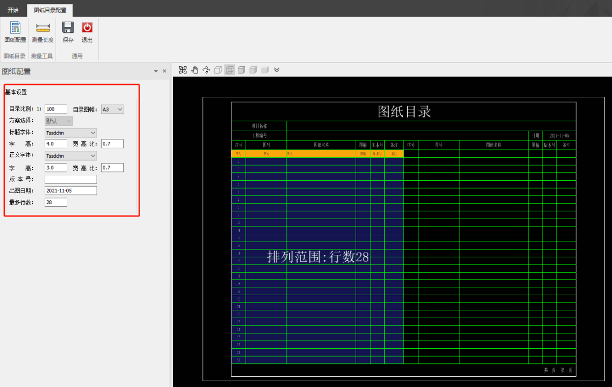This screenshot has height=387, width=612.
Task: Click the 保存 save icon
Action: (x=68, y=32)
